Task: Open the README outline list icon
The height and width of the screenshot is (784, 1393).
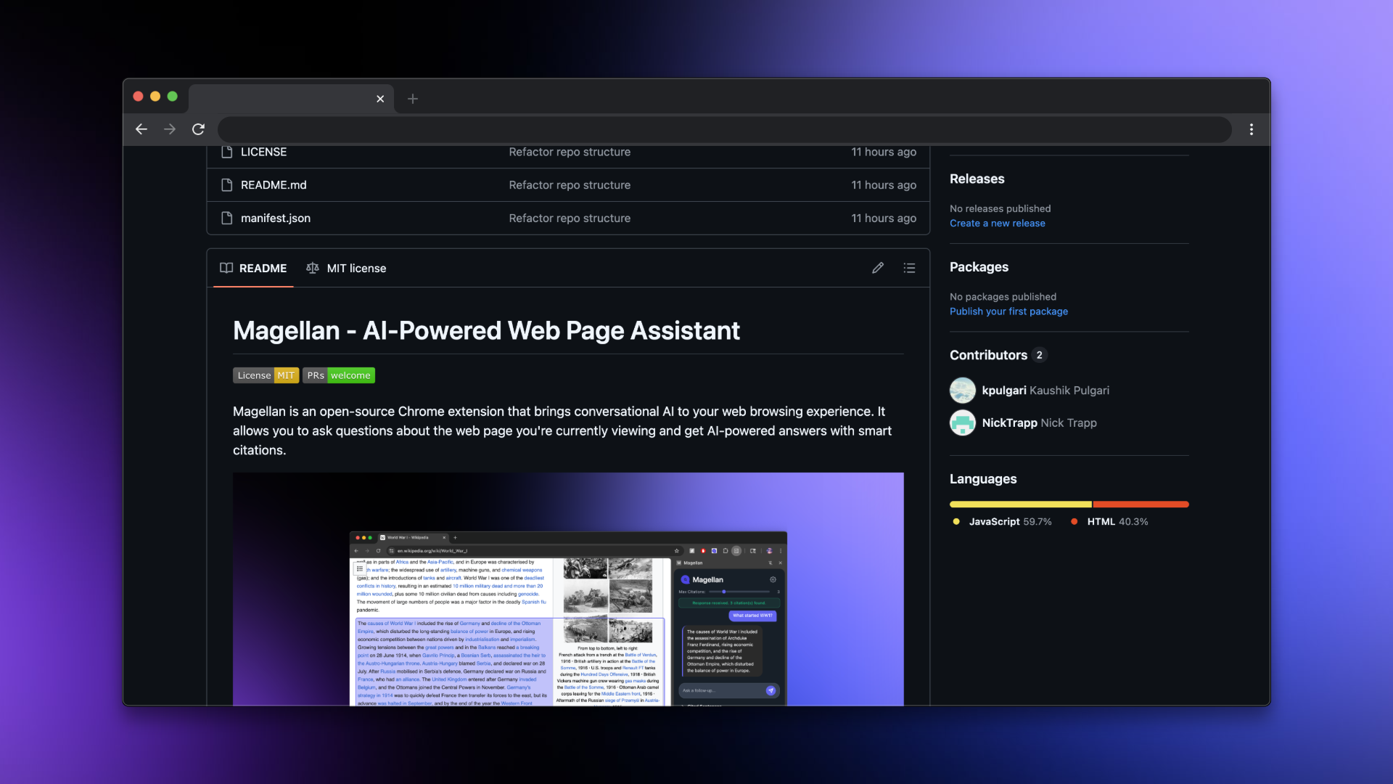Action: point(909,268)
